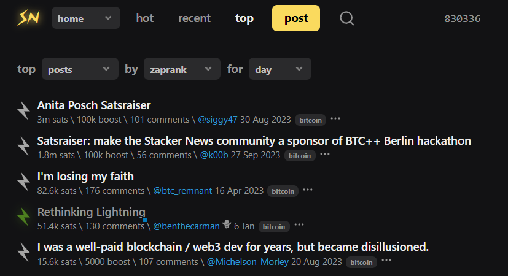Open the home territory dropdown

pyautogui.click(x=85, y=18)
